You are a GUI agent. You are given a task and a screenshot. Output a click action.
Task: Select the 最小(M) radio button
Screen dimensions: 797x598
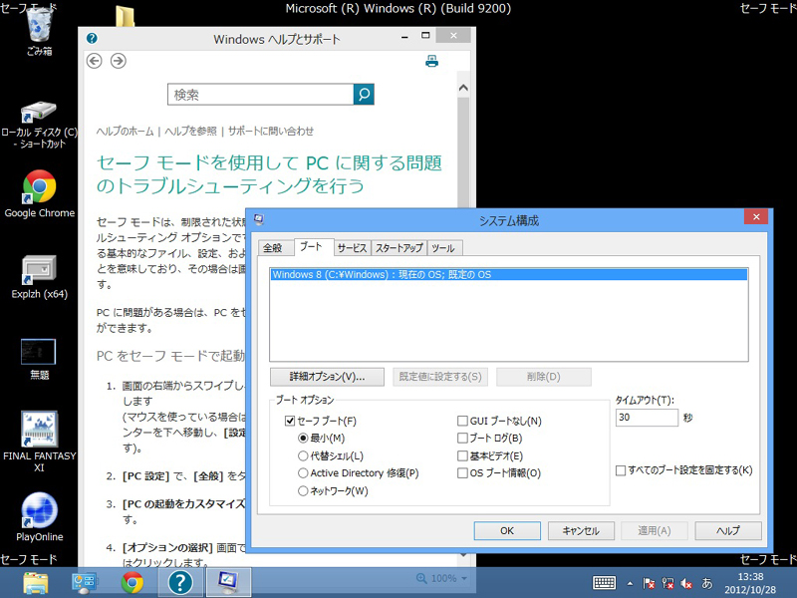tap(303, 438)
